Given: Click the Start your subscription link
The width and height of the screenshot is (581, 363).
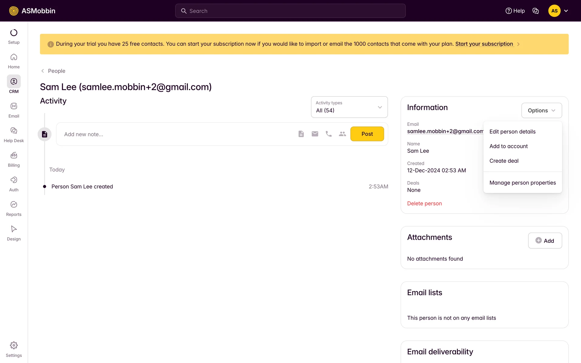Looking at the screenshot, I should point(484,44).
